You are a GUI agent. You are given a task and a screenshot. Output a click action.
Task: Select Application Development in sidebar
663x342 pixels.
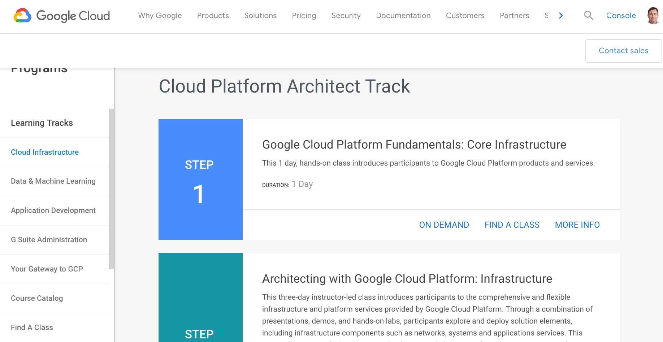53,210
